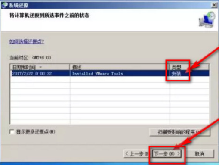The image size is (219, 165).
Task: Sort by the 日期和时间 column header
Action: tap(40, 67)
